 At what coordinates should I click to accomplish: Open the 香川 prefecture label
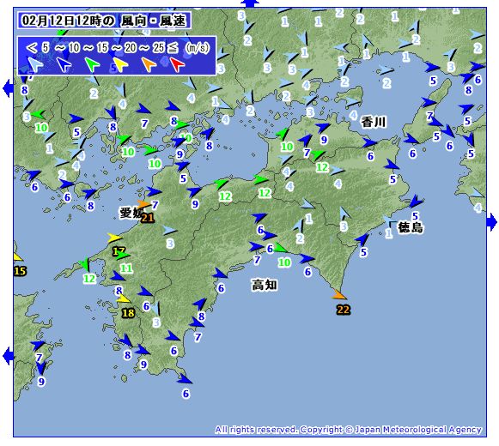click(374, 122)
